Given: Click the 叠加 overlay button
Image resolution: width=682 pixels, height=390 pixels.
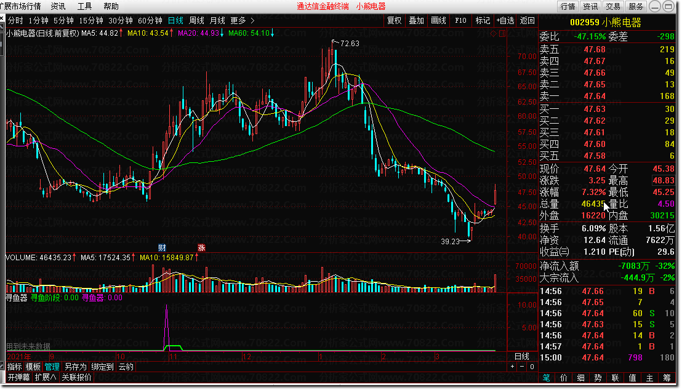Looking at the screenshot, I should click(416, 20).
